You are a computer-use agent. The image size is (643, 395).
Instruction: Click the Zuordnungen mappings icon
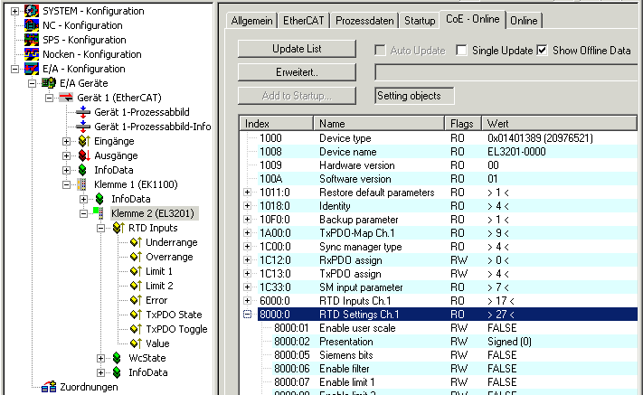click(x=49, y=387)
